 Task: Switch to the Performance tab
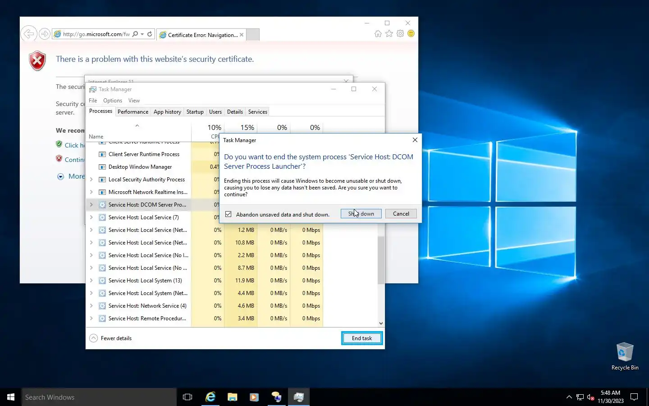(x=133, y=112)
